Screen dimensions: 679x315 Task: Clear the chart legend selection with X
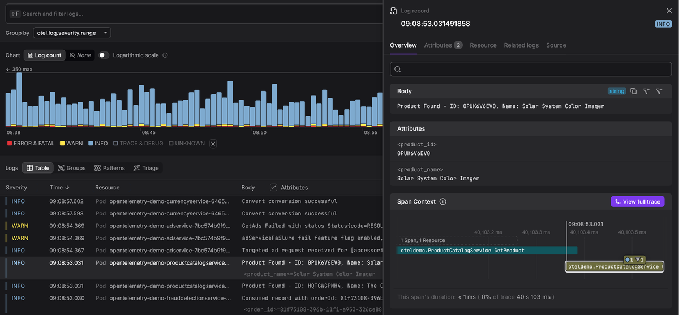(213, 144)
